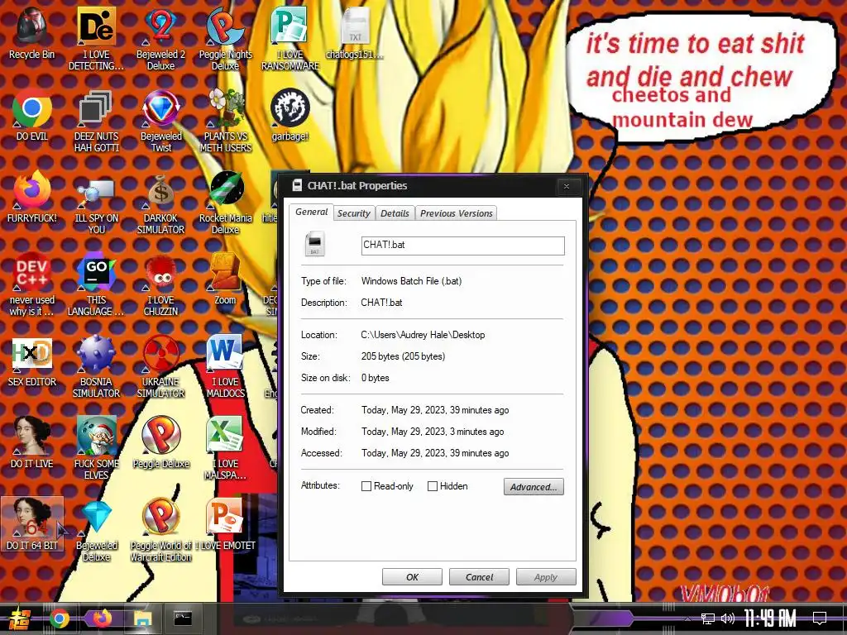Open the notification center icon

point(820,618)
